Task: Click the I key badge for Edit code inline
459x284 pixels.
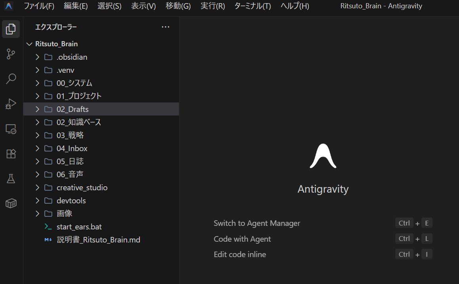Action: (x=427, y=254)
